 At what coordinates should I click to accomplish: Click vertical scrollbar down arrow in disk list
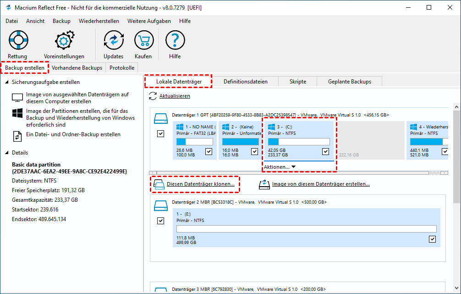click(x=456, y=288)
